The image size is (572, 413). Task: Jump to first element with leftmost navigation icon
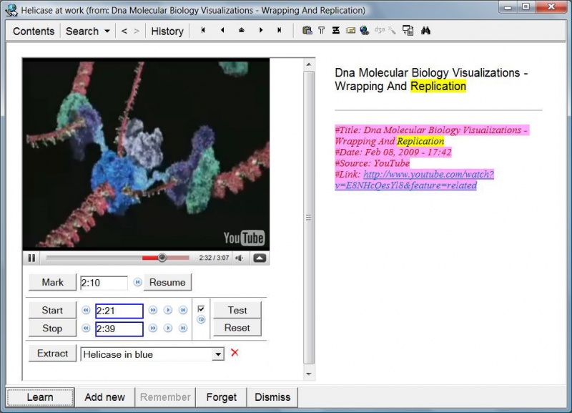203,30
